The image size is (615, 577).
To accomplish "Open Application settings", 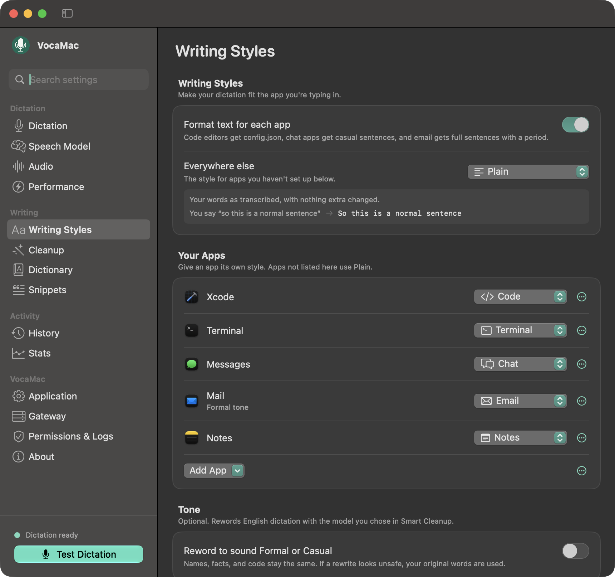I will [x=79, y=396].
